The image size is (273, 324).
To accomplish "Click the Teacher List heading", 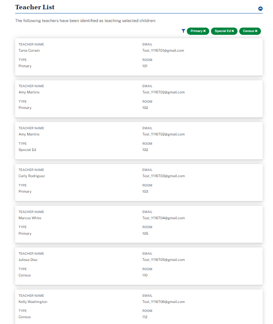I will pyautogui.click(x=35, y=7).
